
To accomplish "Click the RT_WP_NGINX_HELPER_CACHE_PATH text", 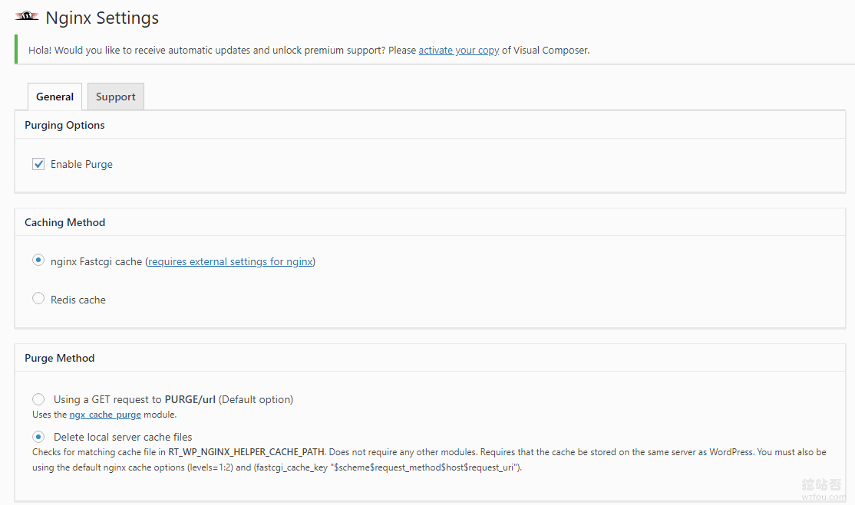I will tap(246, 452).
